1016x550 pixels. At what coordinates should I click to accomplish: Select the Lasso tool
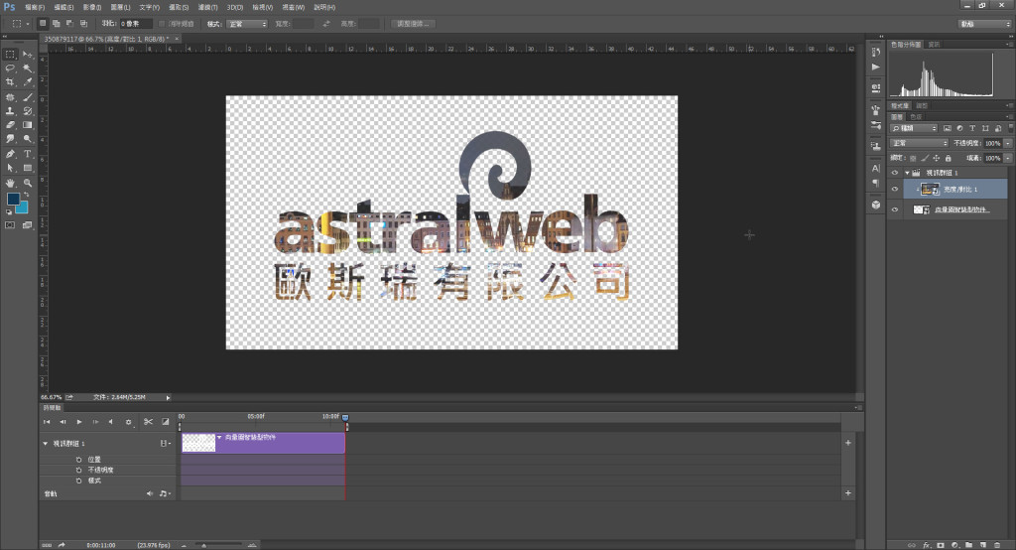click(10, 68)
